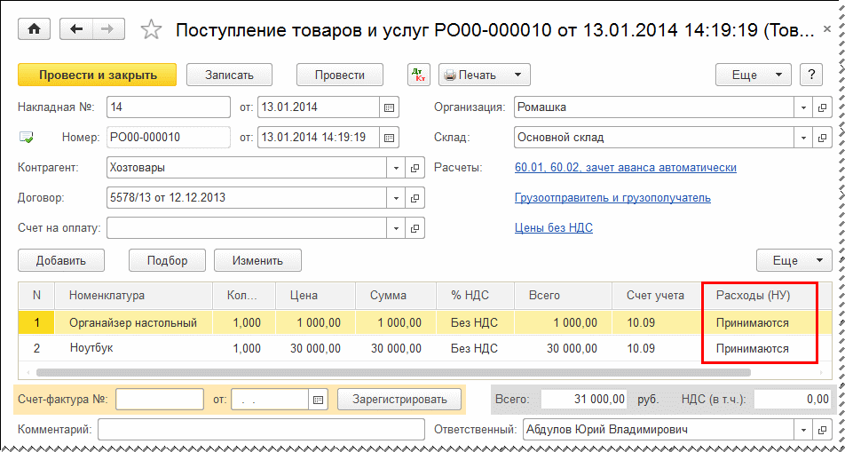Open the top Еще menu
The height and width of the screenshot is (452, 845).
[x=754, y=75]
